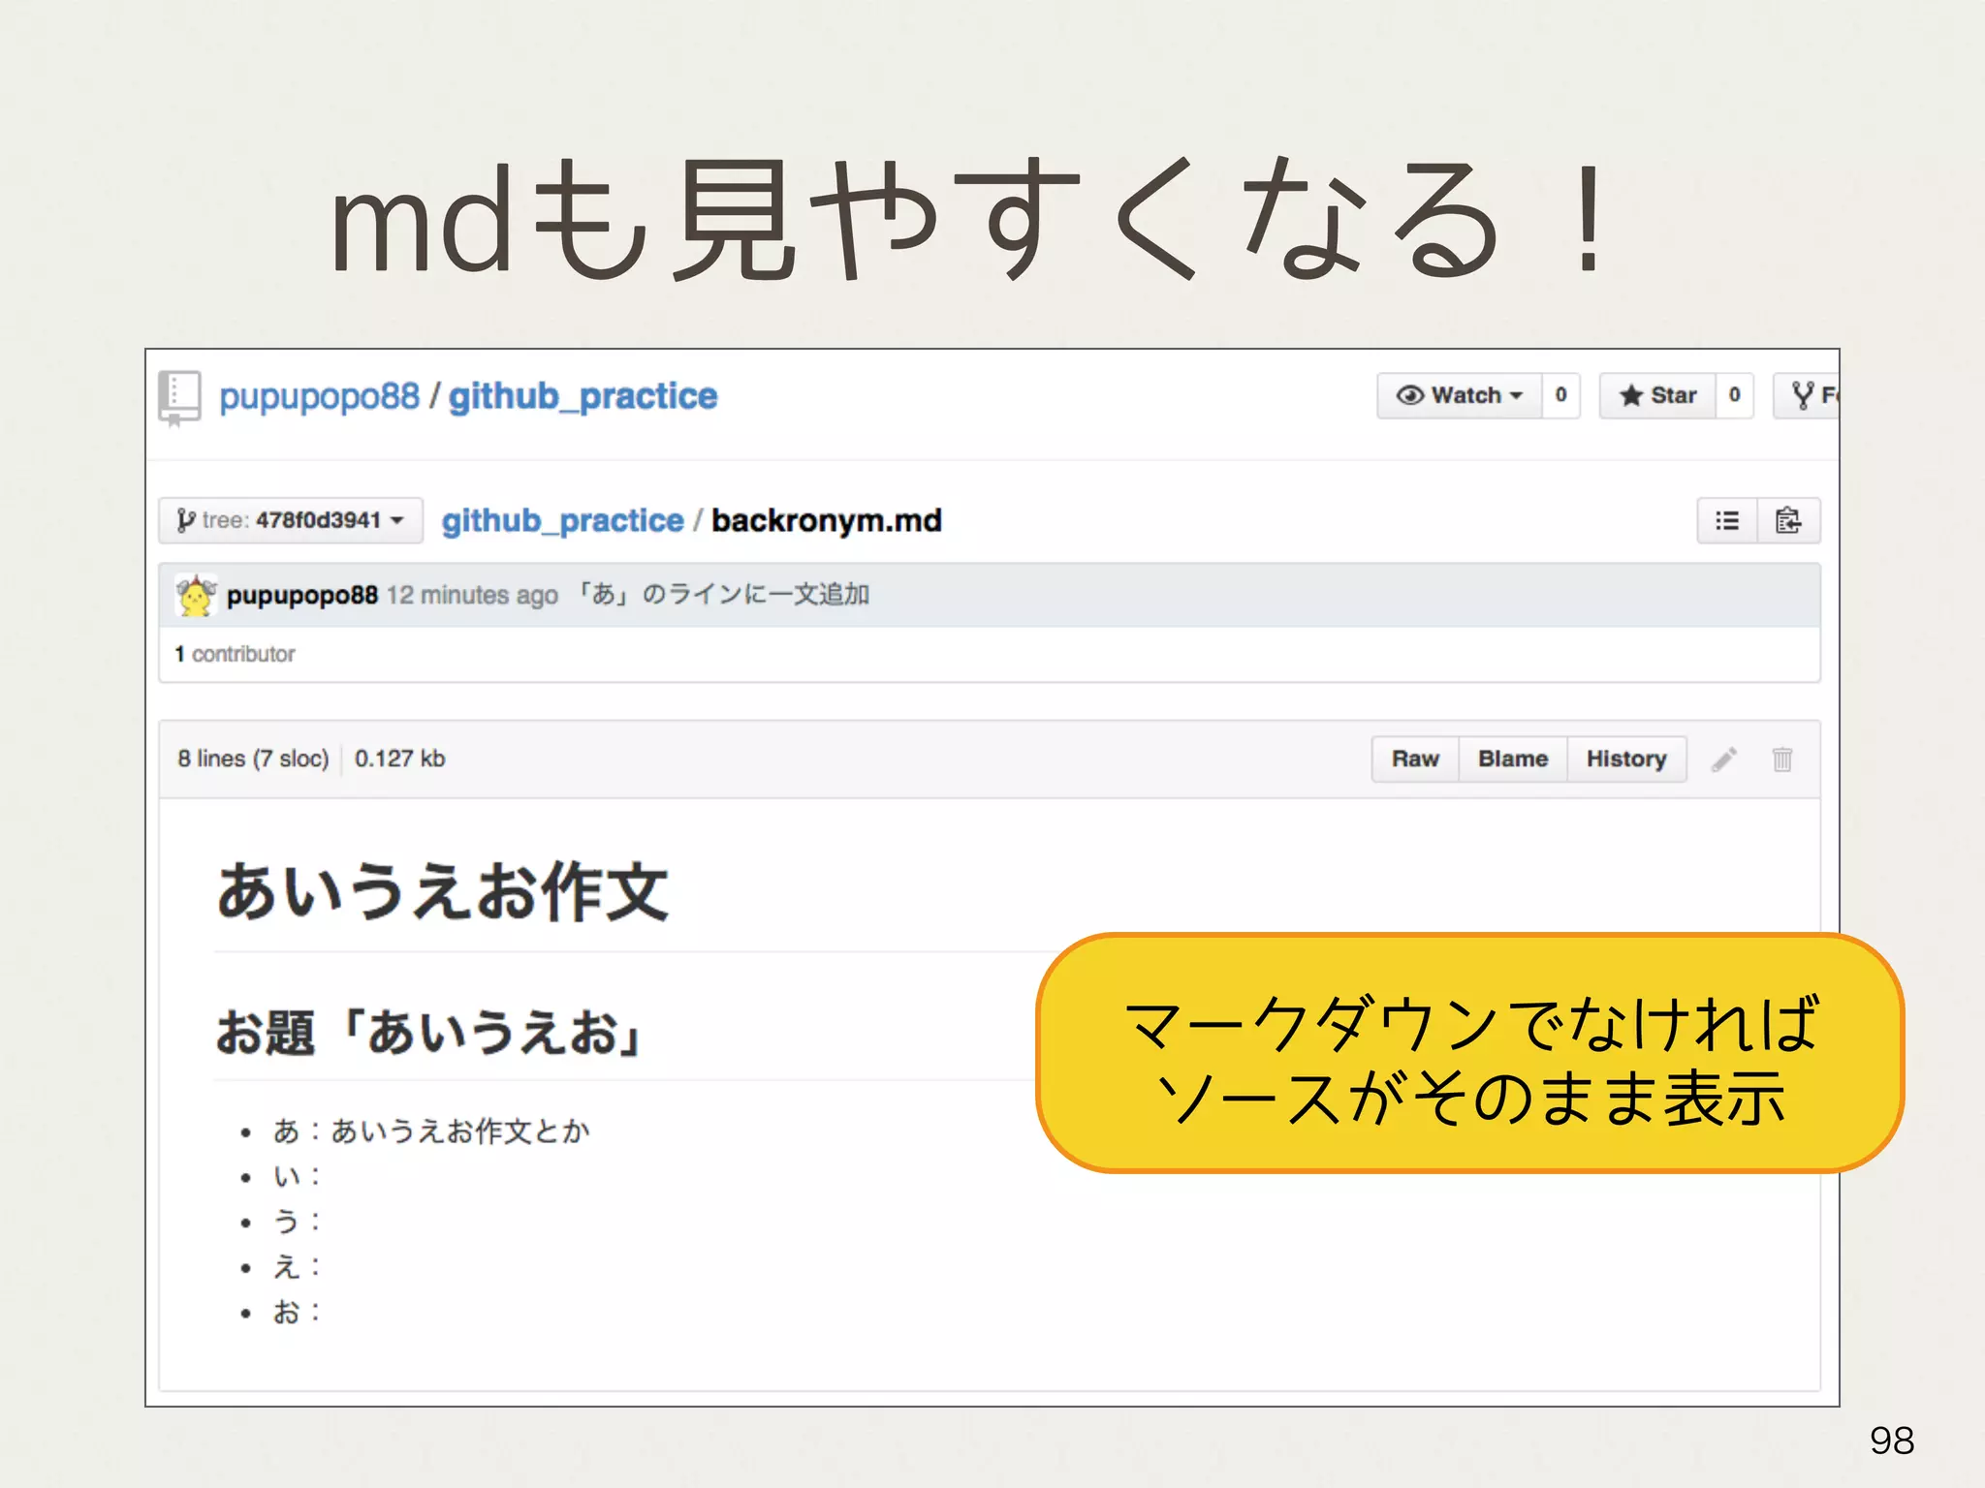1985x1488 pixels.
Task: Open the Raw file view
Action: 1415,759
